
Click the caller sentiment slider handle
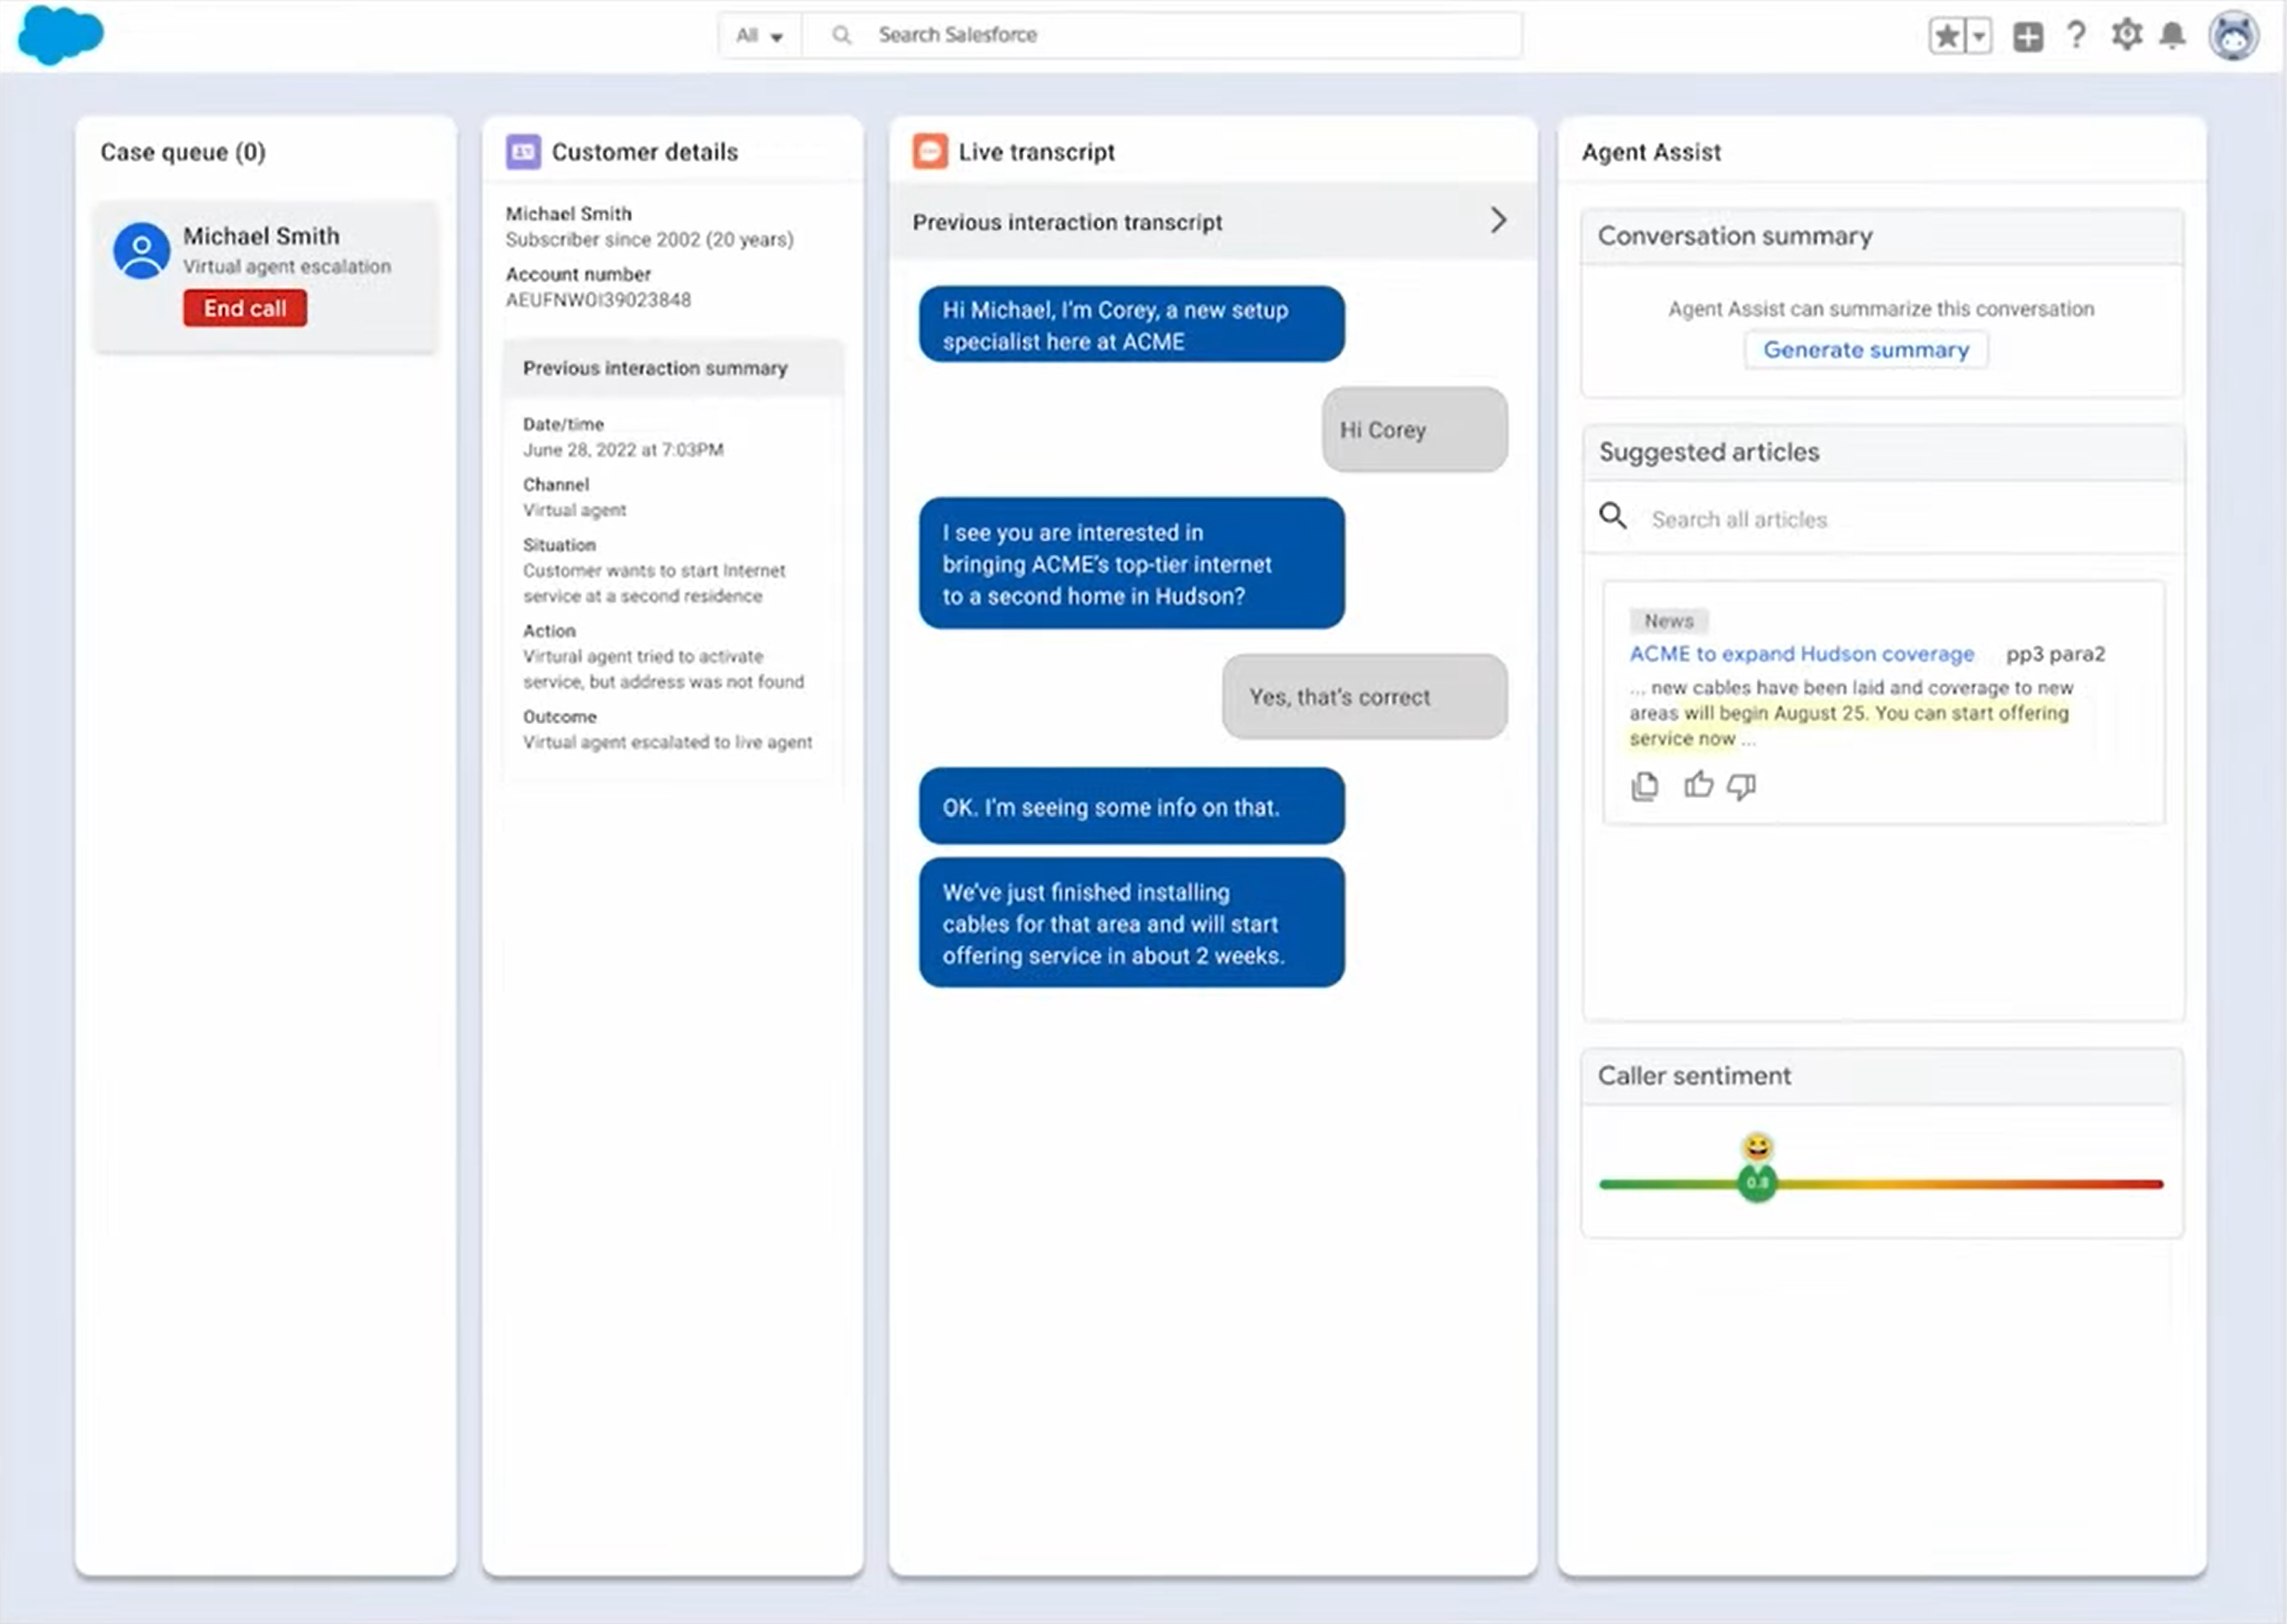tap(1756, 1183)
